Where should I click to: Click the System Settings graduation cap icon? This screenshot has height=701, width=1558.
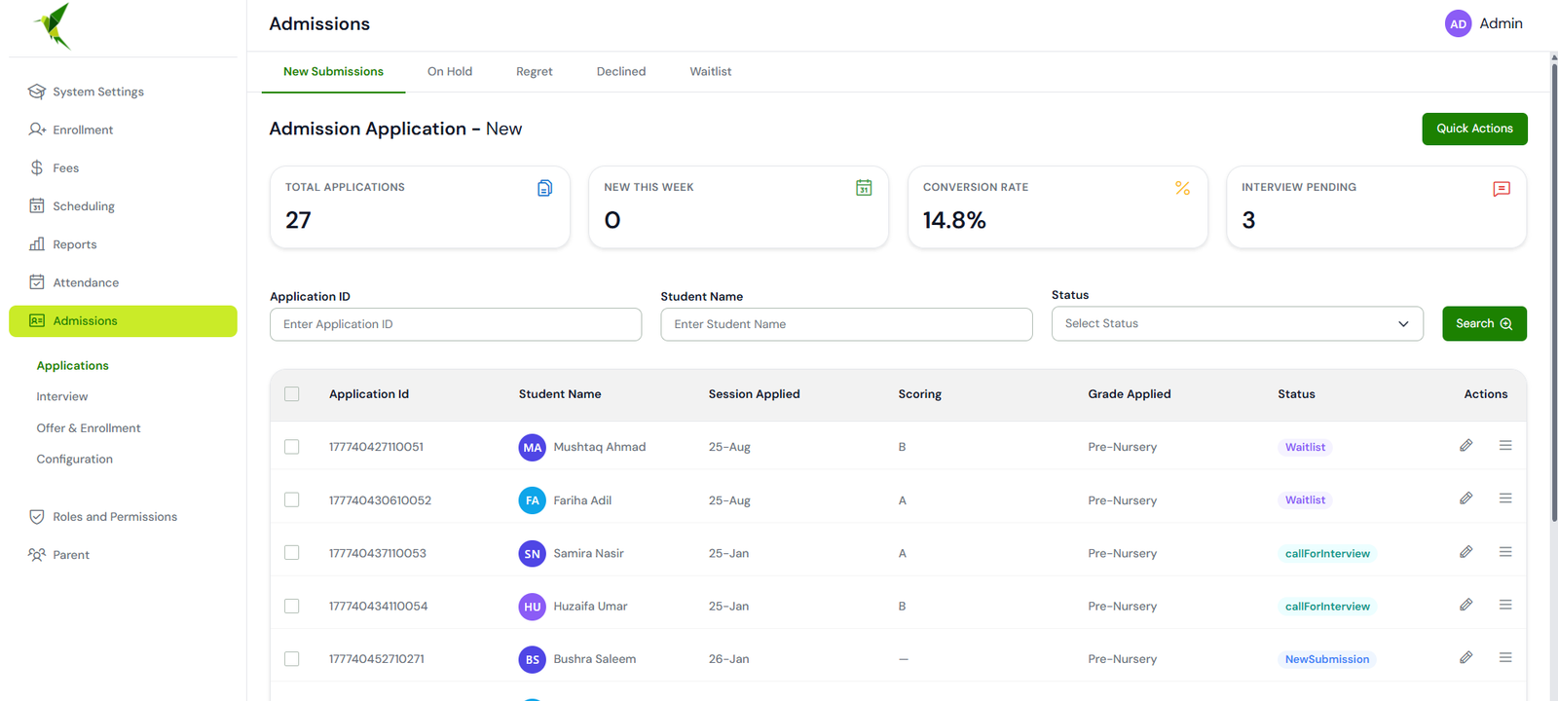[37, 92]
